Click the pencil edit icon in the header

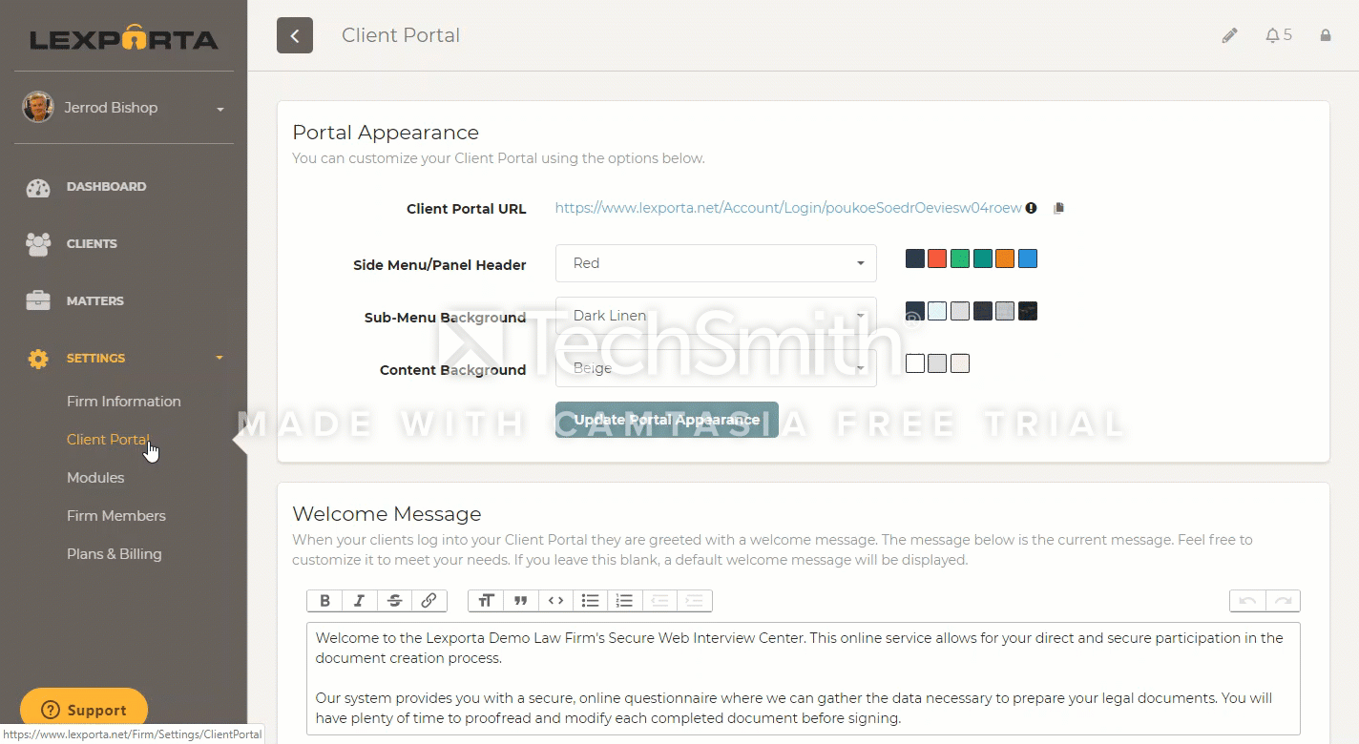point(1229,34)
